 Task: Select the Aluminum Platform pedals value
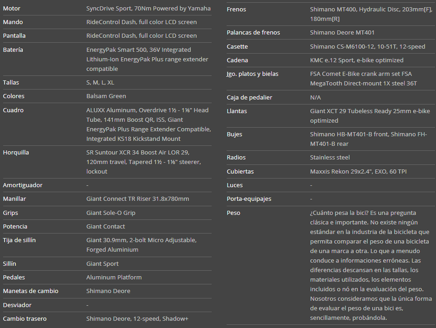tap(114, 277)
